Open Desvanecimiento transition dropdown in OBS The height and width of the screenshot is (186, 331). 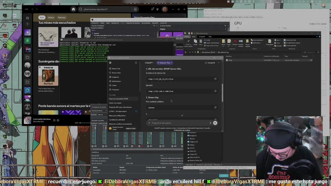tap(98, 111)
